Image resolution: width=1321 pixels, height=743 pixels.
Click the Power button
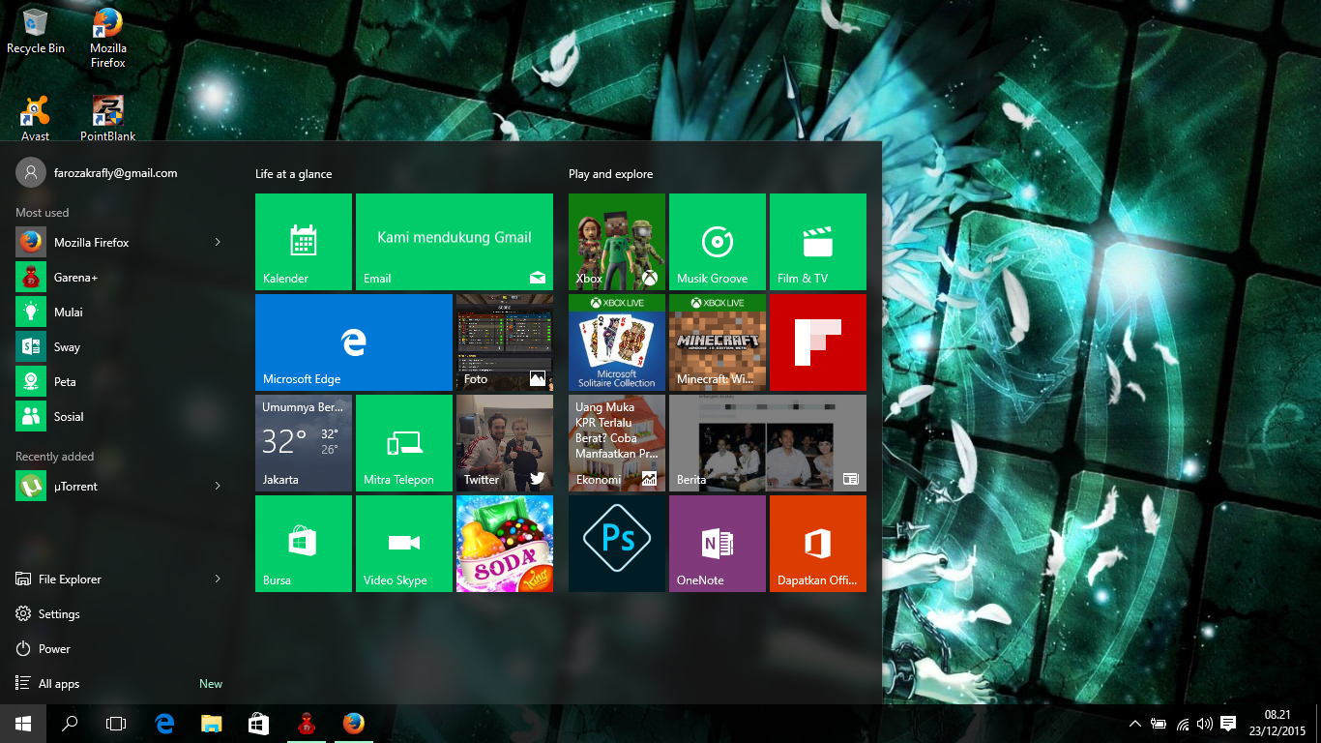pos(54,649)
